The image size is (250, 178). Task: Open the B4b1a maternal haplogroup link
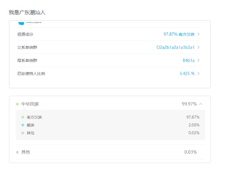click(188, 61)
